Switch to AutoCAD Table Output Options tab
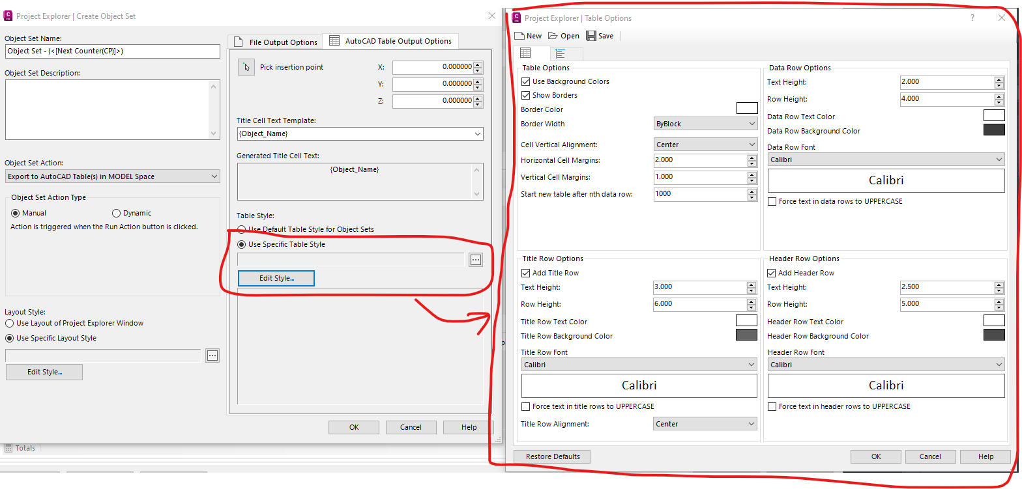1022x489 pixels. click(x=390, y=41)
